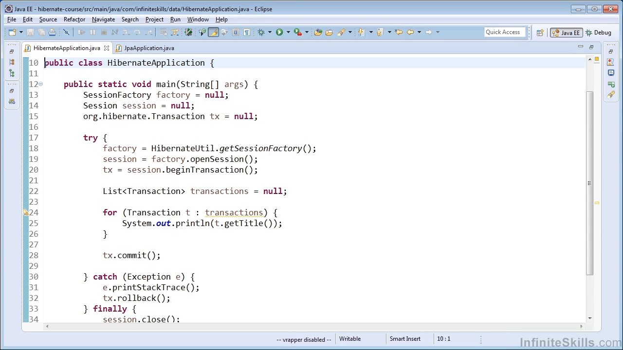
Task: Switch to the Java EE perspective
Action: click(x=566, y=33)
